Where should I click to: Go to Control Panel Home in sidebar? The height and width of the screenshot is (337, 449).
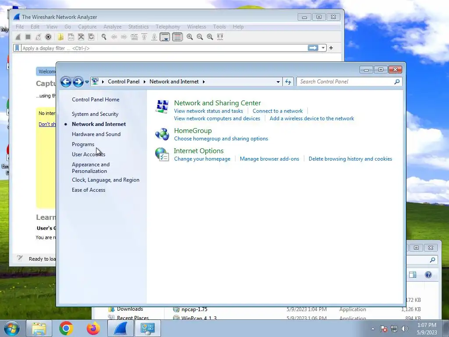tap(96, 100)
